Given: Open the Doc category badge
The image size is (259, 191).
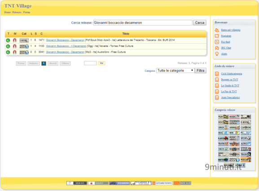Looking at the screenshot, I should pyautogui.click(x=223, y=122).
